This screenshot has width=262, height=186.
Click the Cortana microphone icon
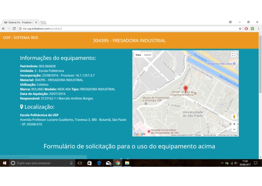tap(71, 163)
